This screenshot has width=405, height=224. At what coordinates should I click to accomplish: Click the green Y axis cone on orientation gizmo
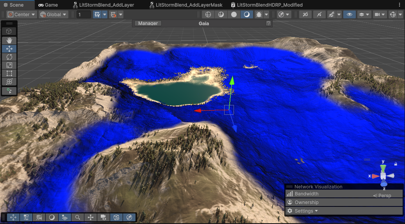pyautogui.click(x=383, y=167)
